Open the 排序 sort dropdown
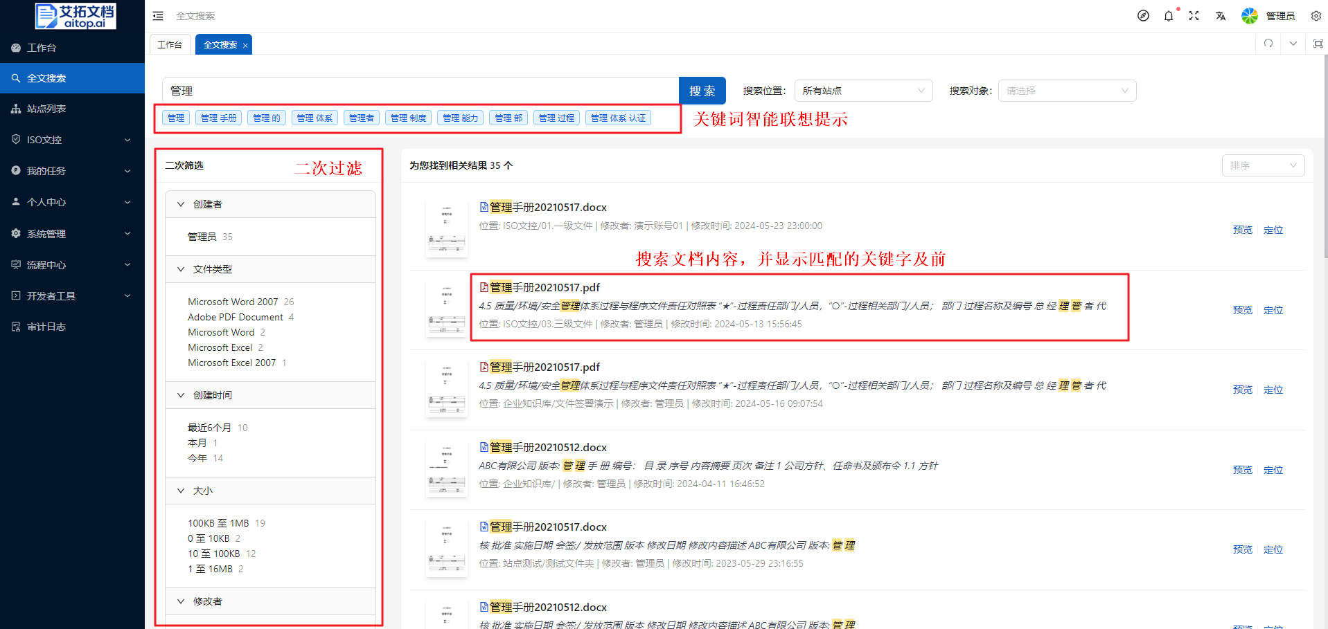This screenshot has height=629, width=1328. [x=1262, y=165]
